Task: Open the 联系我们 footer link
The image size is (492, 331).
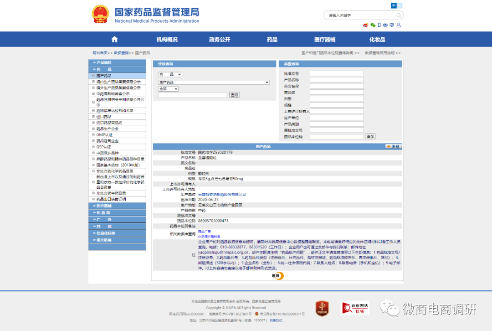Action: coord(276,321)
